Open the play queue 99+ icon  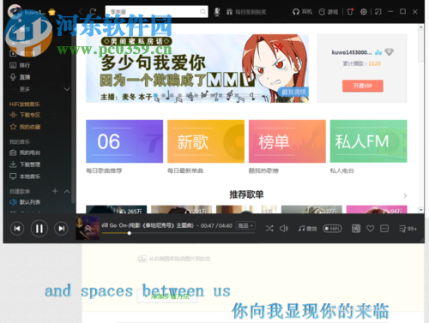(x=408, y=229)
